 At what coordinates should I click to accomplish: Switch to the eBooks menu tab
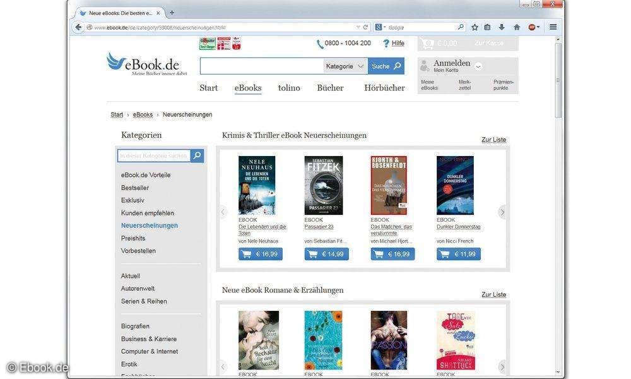click(x=247, y=88)
